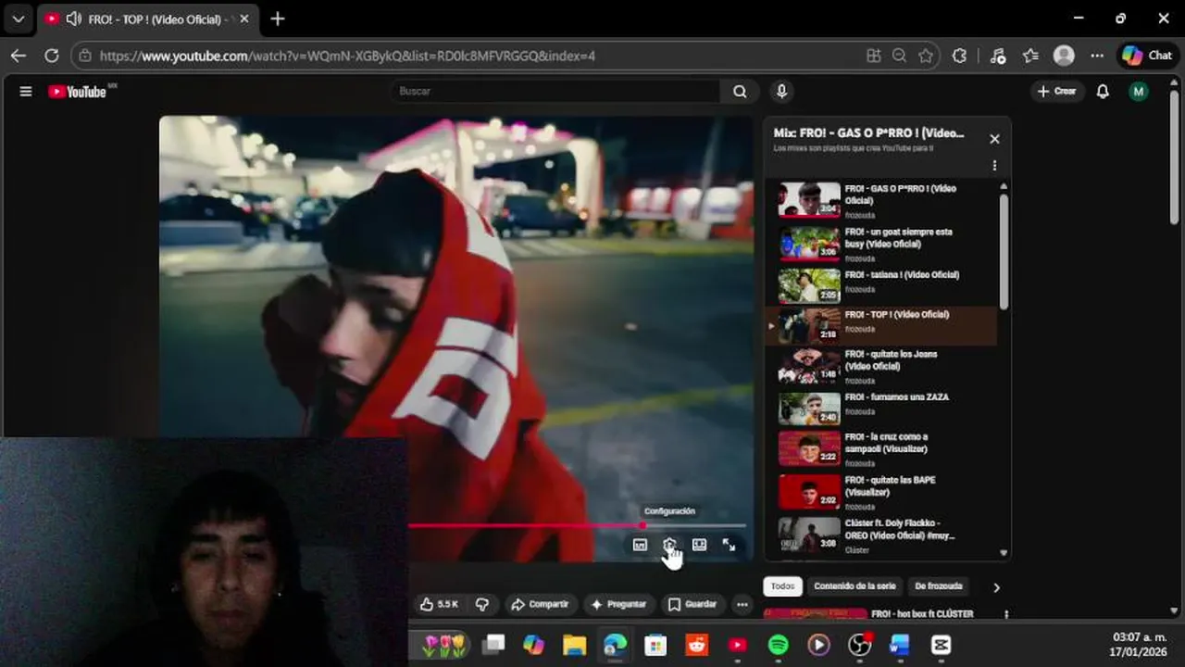Open Copilot Chat in the browser
Screen dimensions: 1185x667
(x=1146, y=56)
